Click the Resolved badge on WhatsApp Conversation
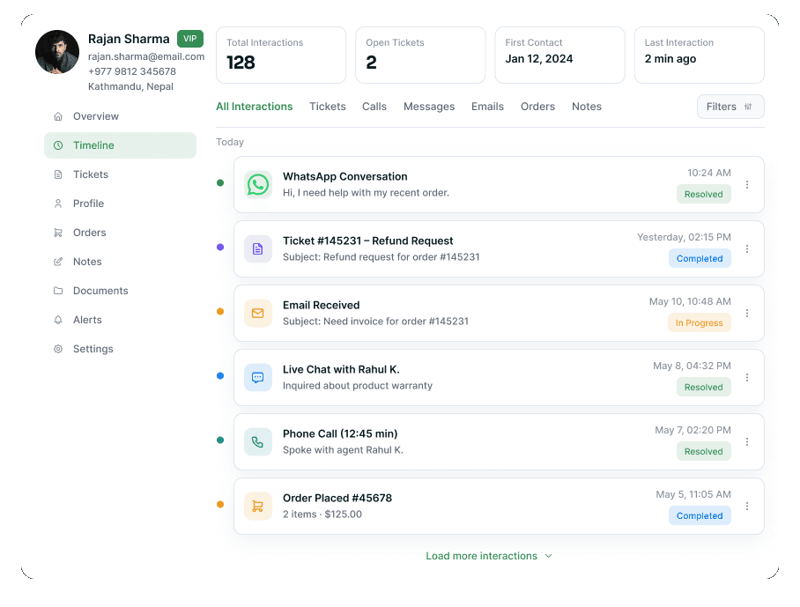 click(704, 195)
